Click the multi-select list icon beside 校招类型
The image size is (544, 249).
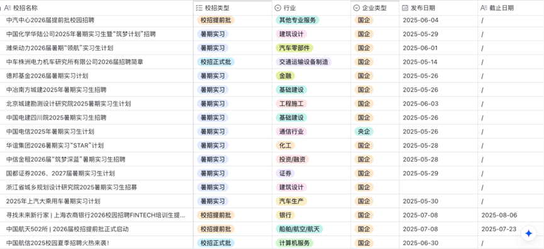199,8
